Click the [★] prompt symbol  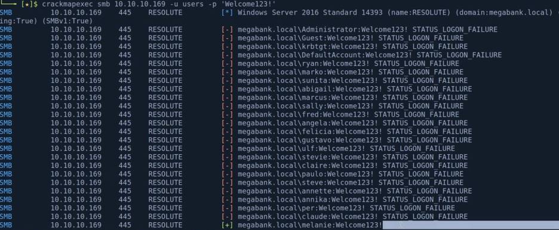[27, 4]
